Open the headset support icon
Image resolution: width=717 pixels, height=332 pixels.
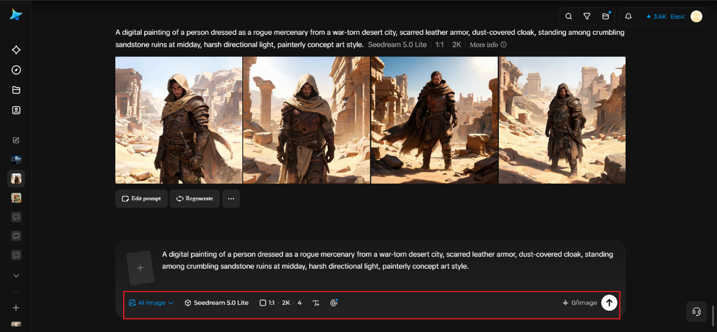697,312
